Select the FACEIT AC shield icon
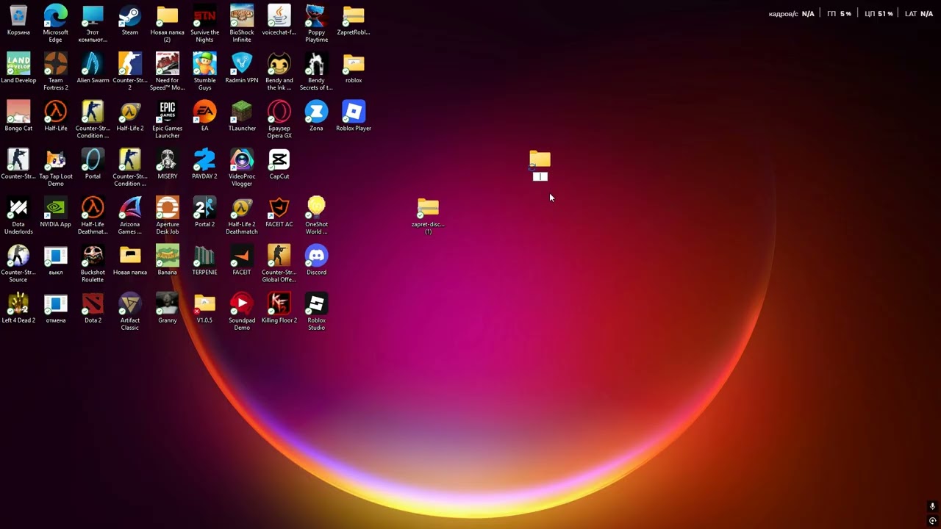Viewport: 941px width, 529px height. click(279, 207)
